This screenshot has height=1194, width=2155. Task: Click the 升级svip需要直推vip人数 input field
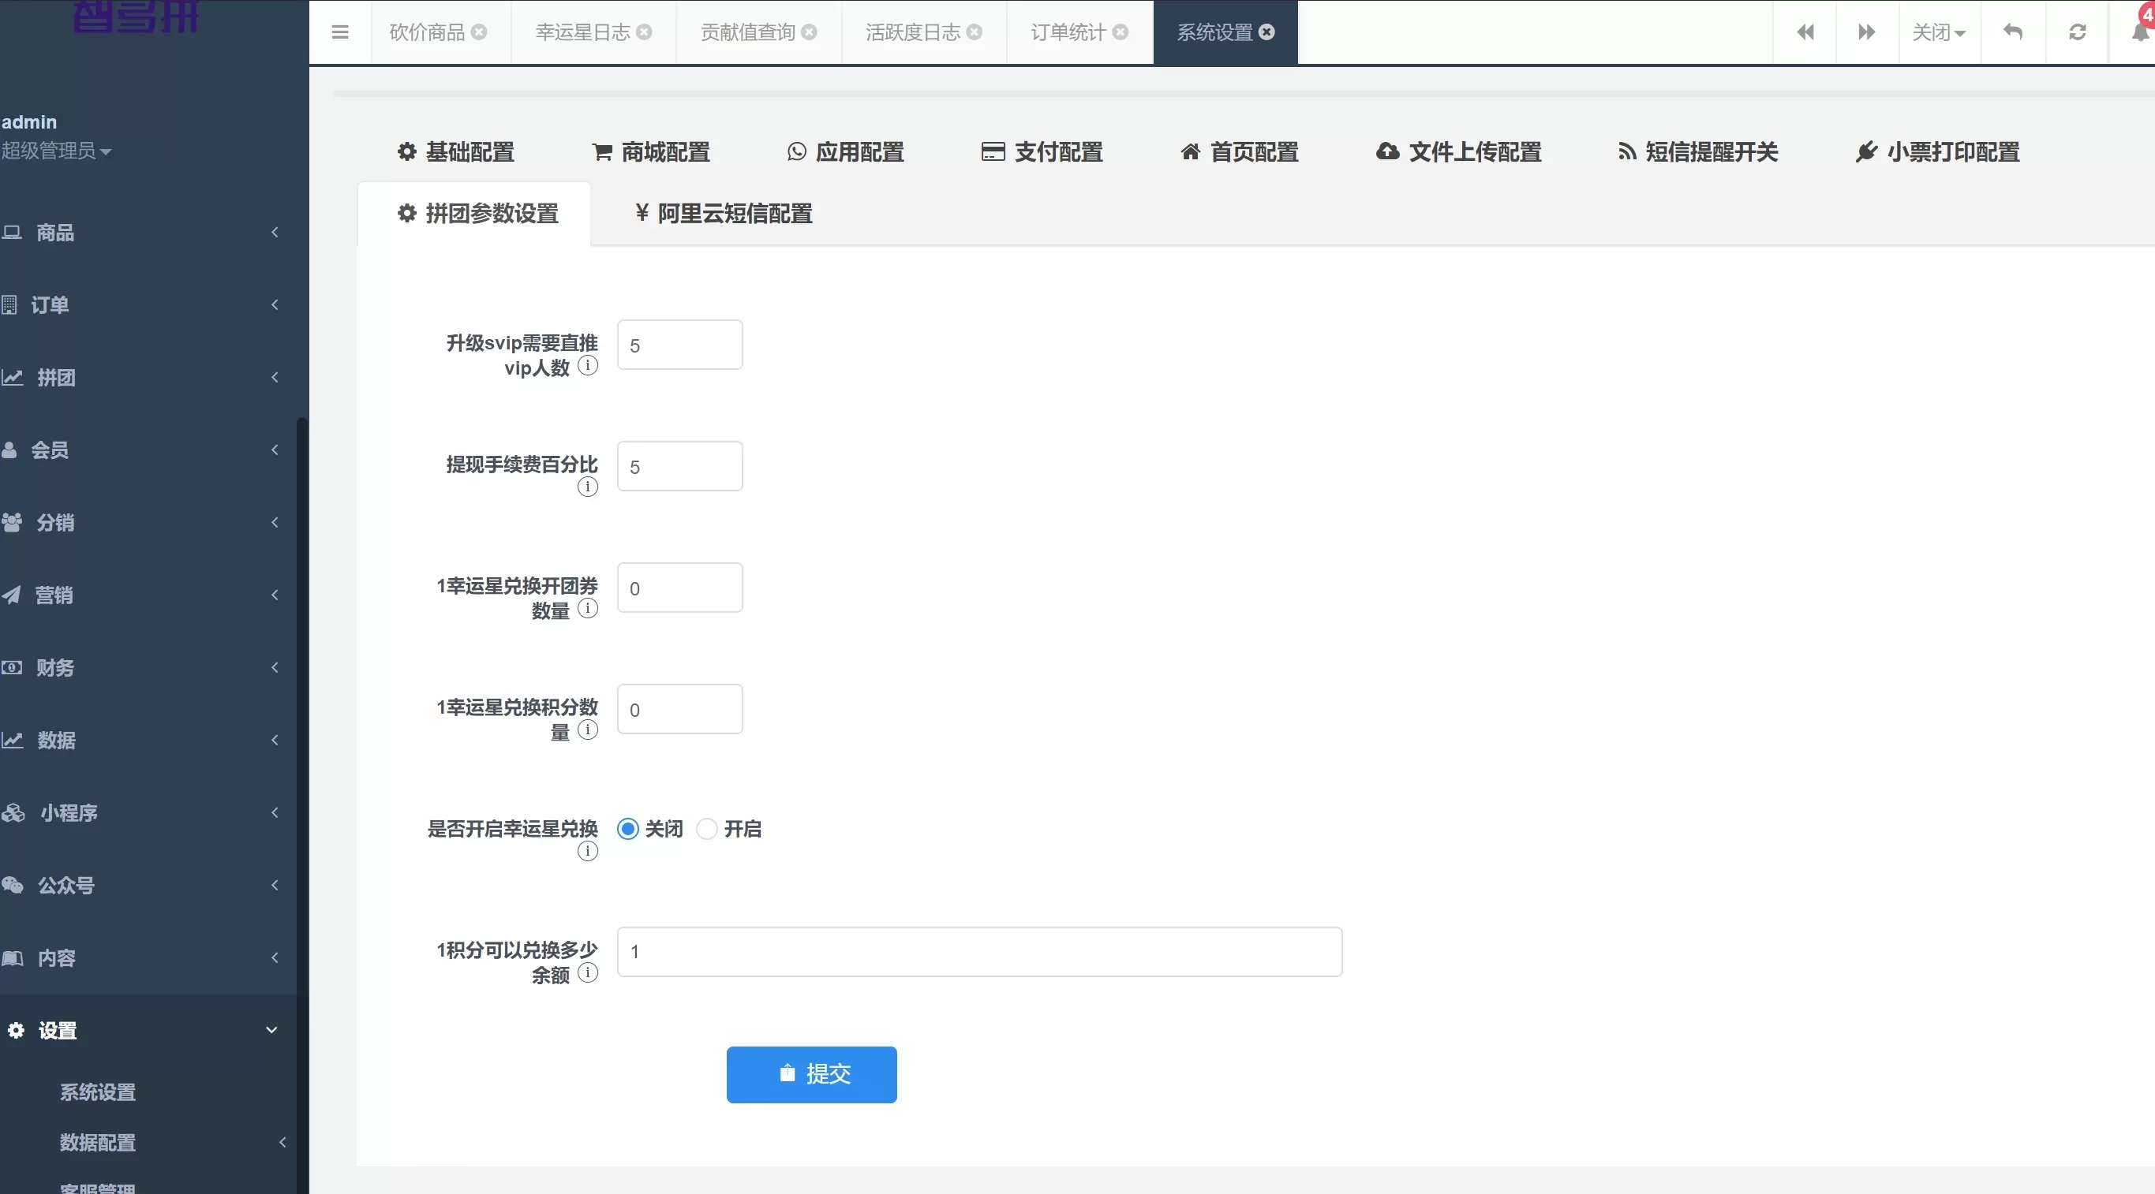point(679,345)
